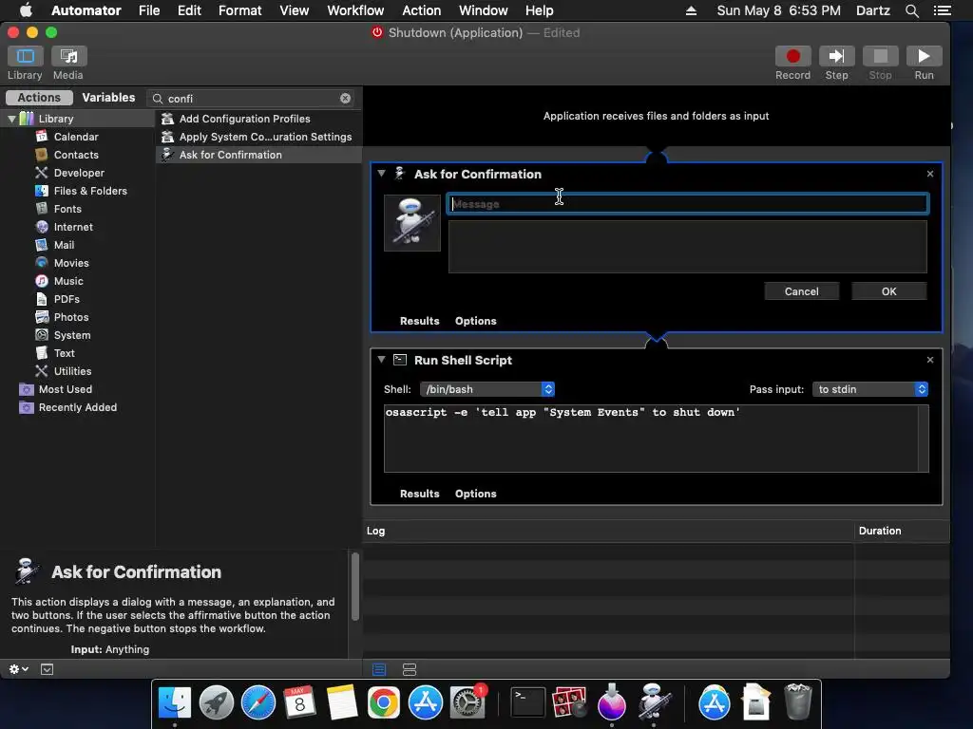Image resolution: width=973 pixels, height=729 pixels.
Task: Click the shell script text area
Action: point(656,439)
